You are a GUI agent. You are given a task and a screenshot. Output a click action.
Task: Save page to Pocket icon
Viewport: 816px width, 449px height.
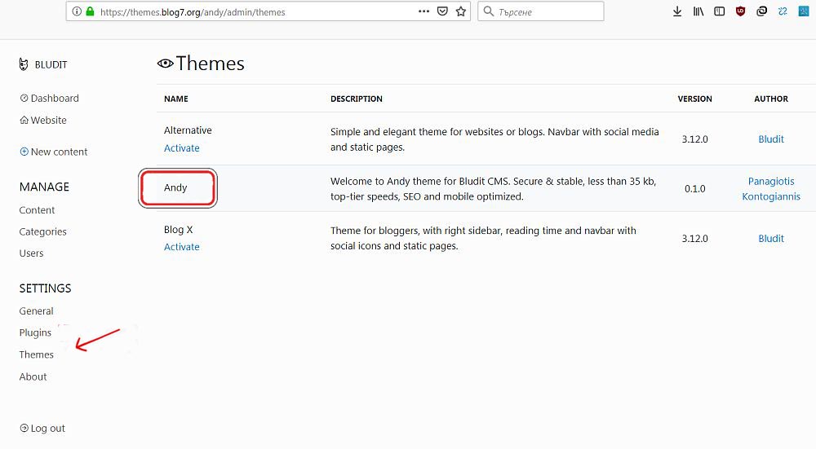(x=442, y=12)
